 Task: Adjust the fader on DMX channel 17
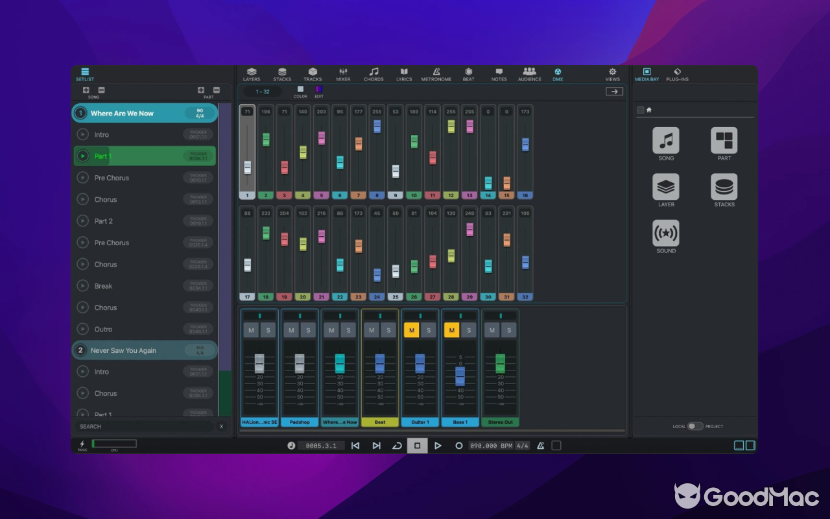pyautogui.click(x=247, y=265)
